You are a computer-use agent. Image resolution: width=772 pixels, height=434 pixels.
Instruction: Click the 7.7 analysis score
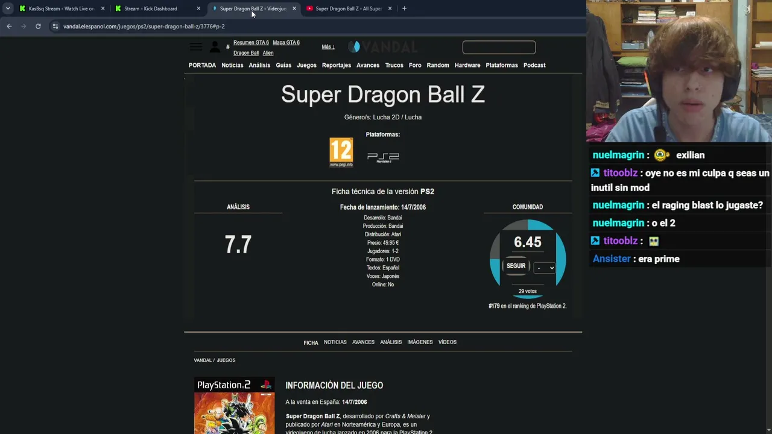238,245
